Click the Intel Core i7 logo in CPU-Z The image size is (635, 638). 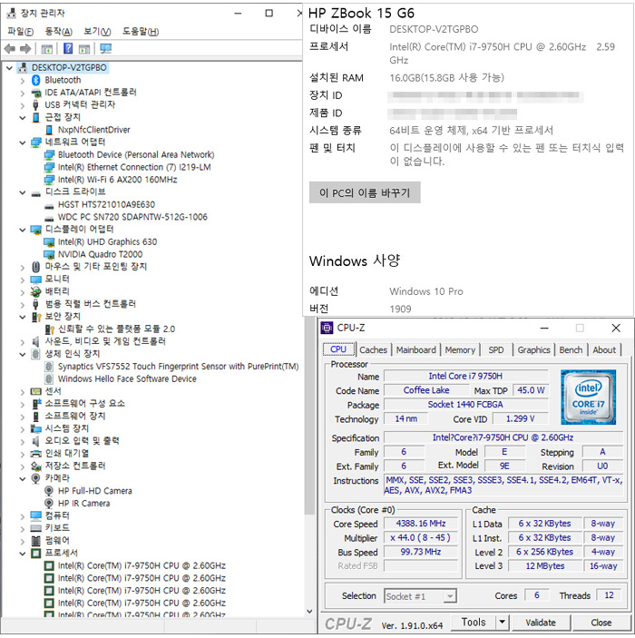(x=588, y=398)
